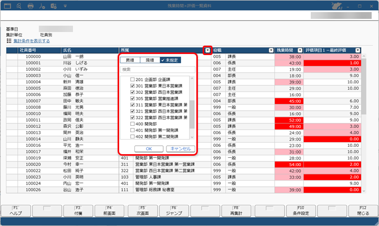Select employee number 100026

tap(34, 190)
